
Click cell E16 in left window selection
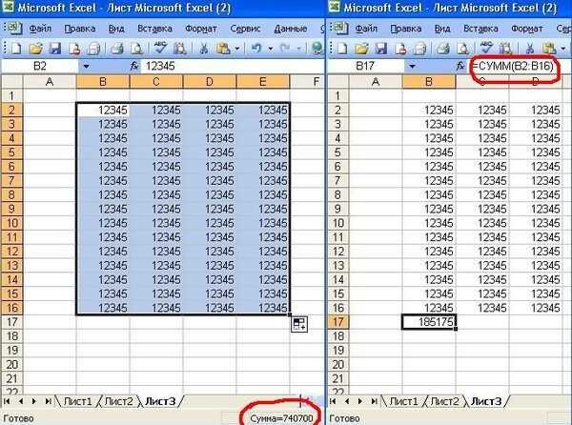pos(263,308)
